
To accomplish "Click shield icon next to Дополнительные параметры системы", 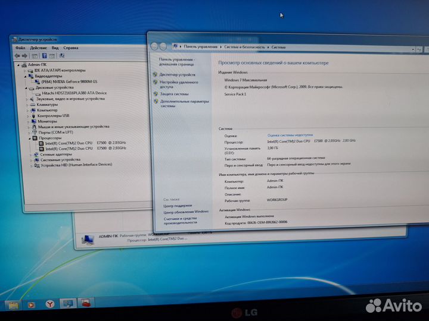I will (156, 101).
